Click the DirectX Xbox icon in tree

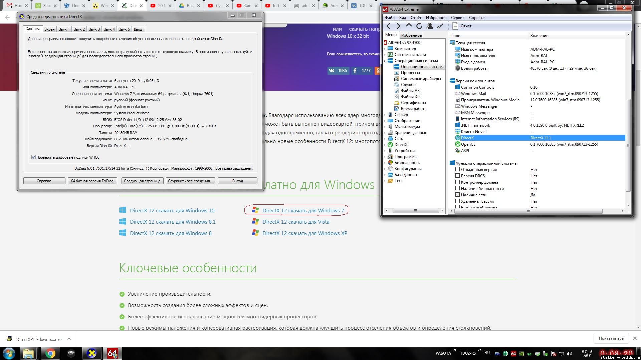click(x=390, y=145)
